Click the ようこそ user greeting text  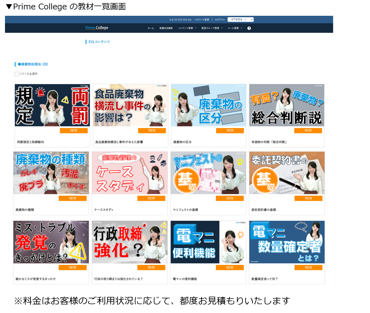[180, 20]
